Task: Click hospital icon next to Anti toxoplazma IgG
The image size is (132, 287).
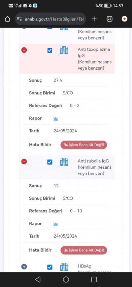Action: (x=64, y=50)
